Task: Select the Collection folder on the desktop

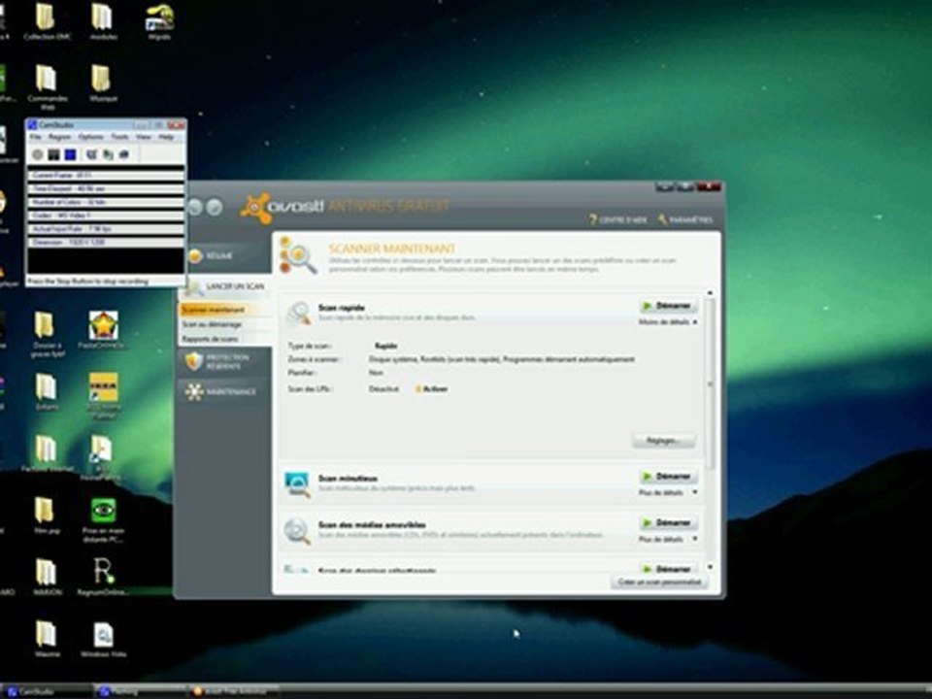Action: click(47, 22)
